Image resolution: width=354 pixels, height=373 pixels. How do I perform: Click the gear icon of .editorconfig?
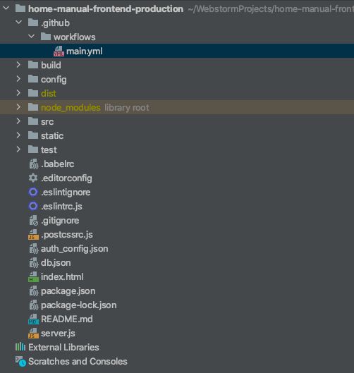click(x=33, y=178)
